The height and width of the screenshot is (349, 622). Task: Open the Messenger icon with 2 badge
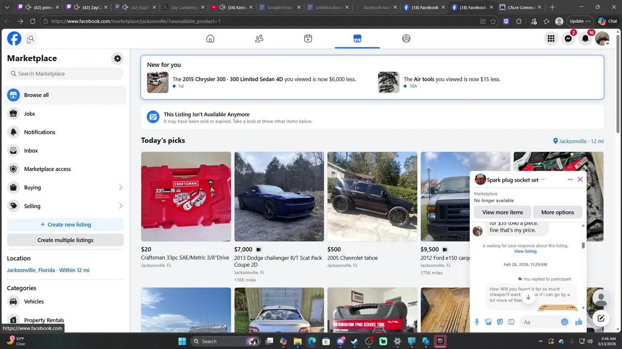568,39
